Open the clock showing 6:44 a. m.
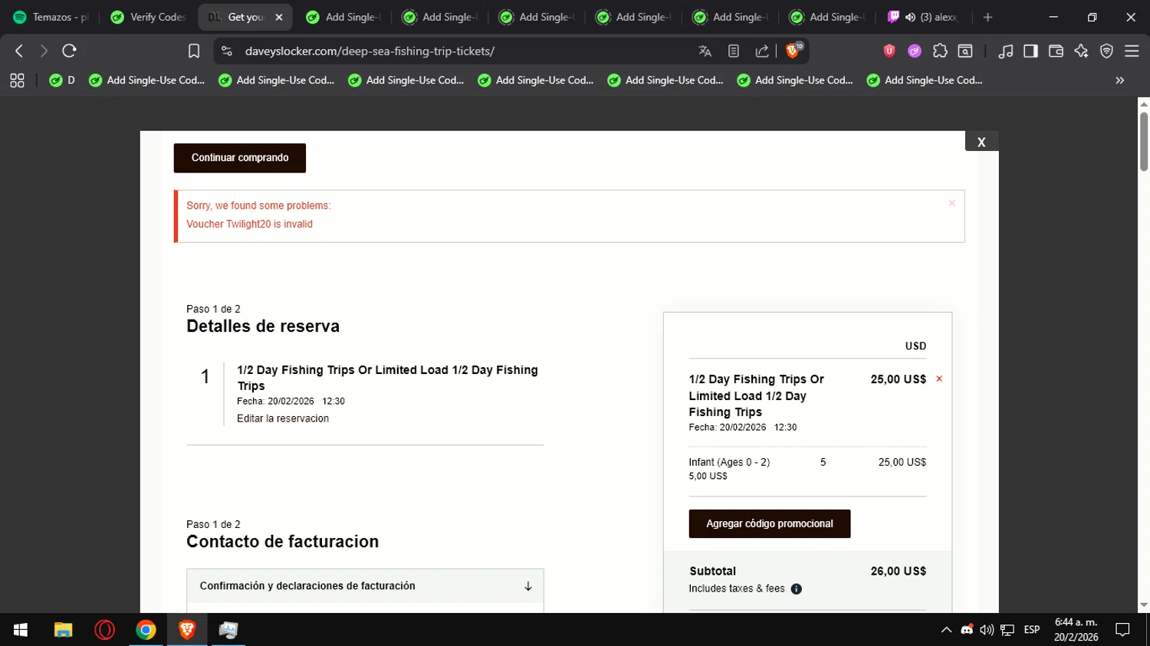 [1076, 630]
